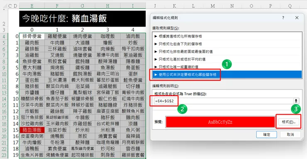Click the cell 台式乾拌麵
This screenshot has height=159, width=307.
108,124
